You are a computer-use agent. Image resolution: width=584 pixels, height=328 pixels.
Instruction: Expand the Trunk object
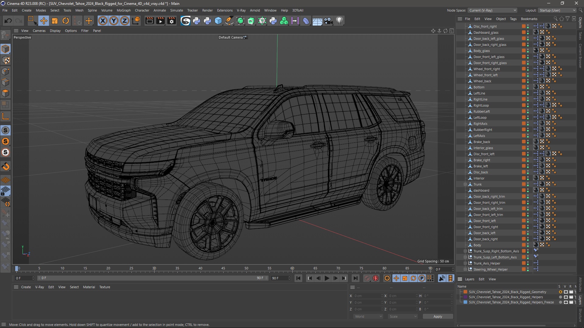coord(465,184)
